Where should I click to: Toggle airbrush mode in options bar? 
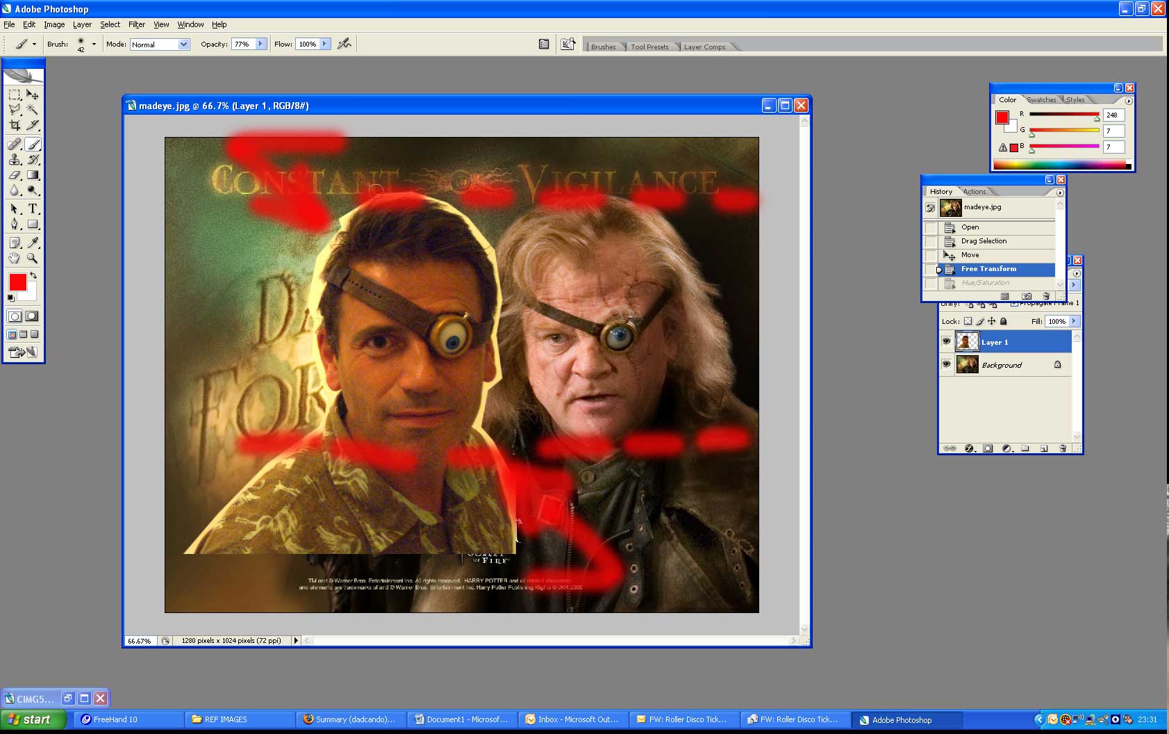pos(344,44)
